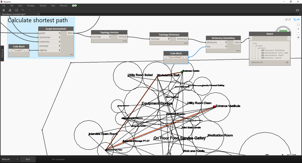Viewport: 302px width, 163px height.
Task: Click the red Entrance Vestibule vertex
Action: tap(214, 107)
